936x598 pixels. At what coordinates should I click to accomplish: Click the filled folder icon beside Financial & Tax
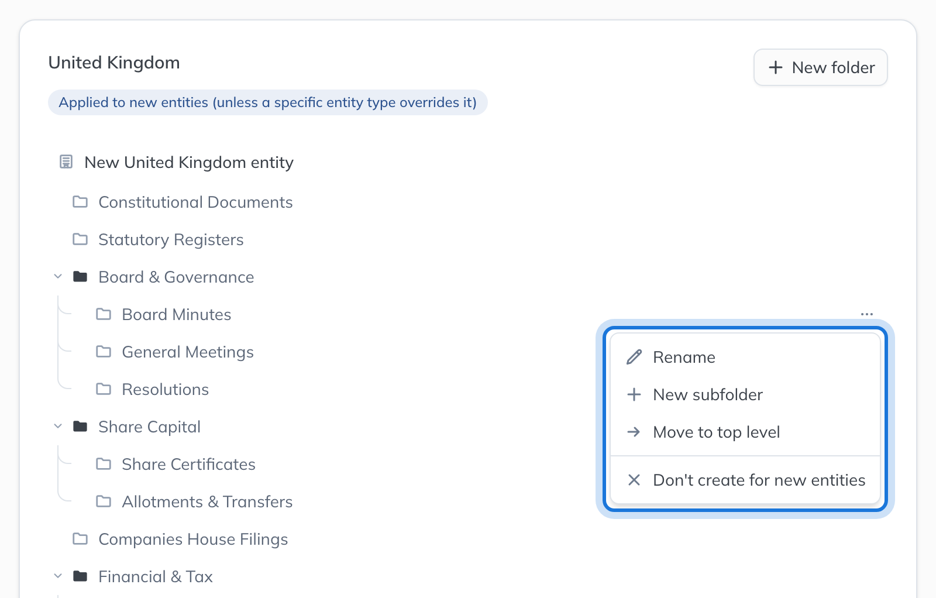click(80, 576)
